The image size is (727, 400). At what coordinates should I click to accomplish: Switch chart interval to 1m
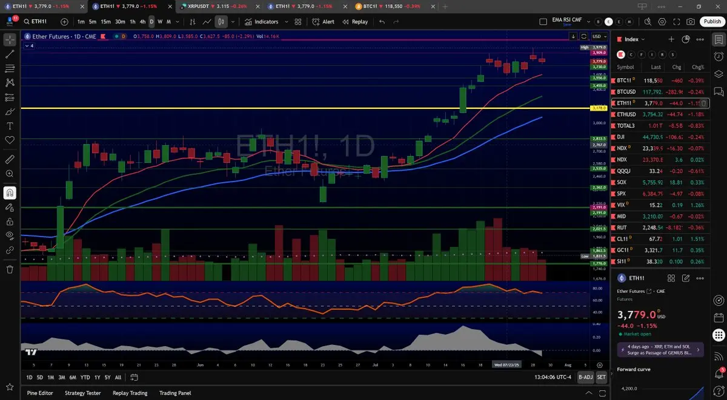(x=81, y=22)
